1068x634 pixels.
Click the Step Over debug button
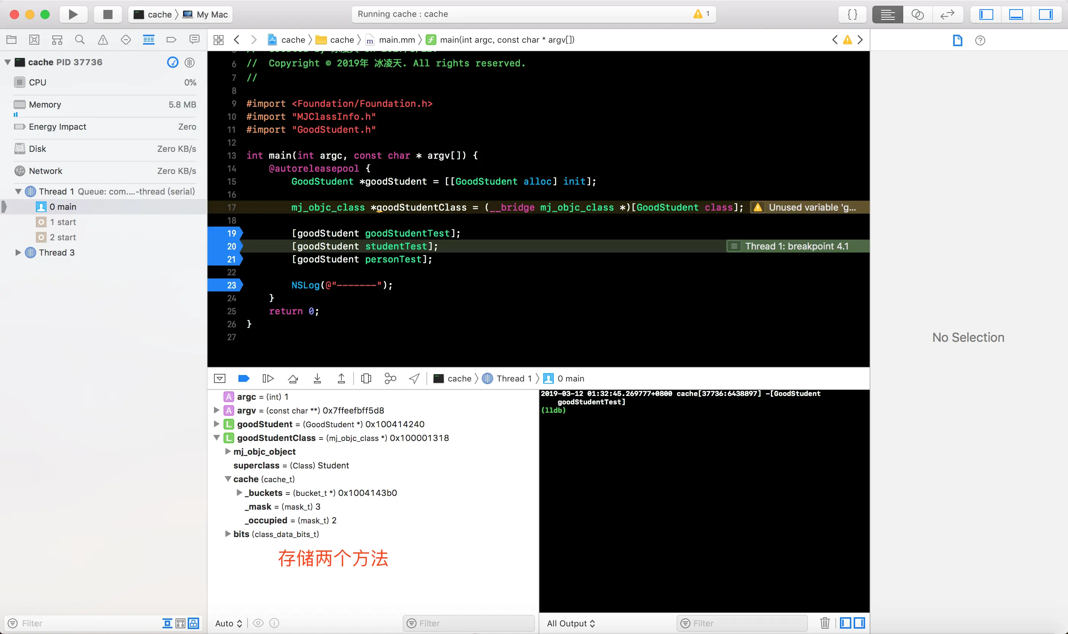click(x=293, y=378)
